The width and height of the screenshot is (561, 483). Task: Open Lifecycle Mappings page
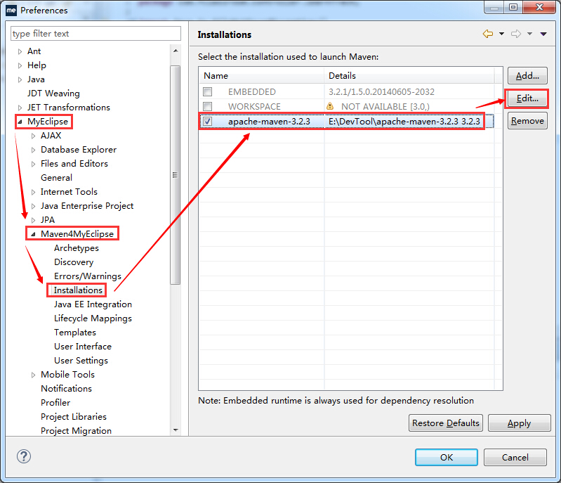coord(93,318)
